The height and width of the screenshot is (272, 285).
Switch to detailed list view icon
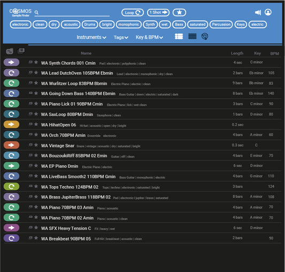[x=179, y=36]
